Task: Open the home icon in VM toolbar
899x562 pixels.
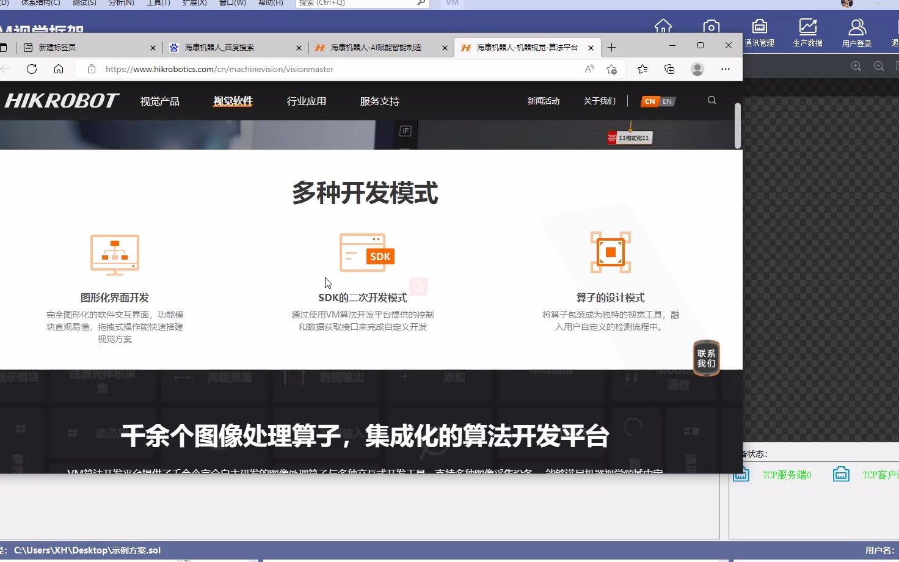Action: tap(663, 27)
